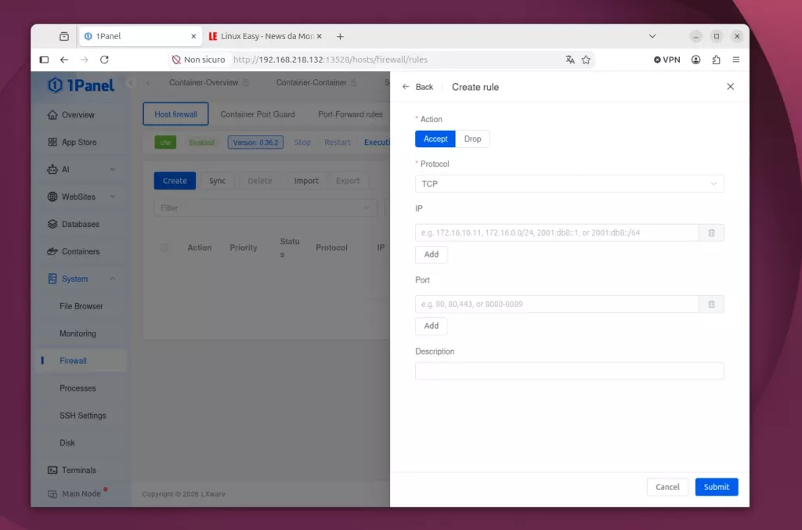This screenshot has height=530, width=802.
Task: Open the VPN indicator
Action: (667, 59)
